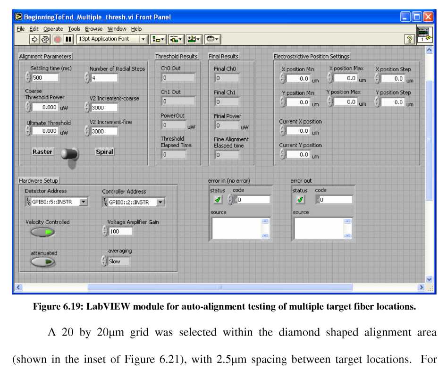
Task: Click the horizontal scrollbar right arrow
Action: (422, 287)
